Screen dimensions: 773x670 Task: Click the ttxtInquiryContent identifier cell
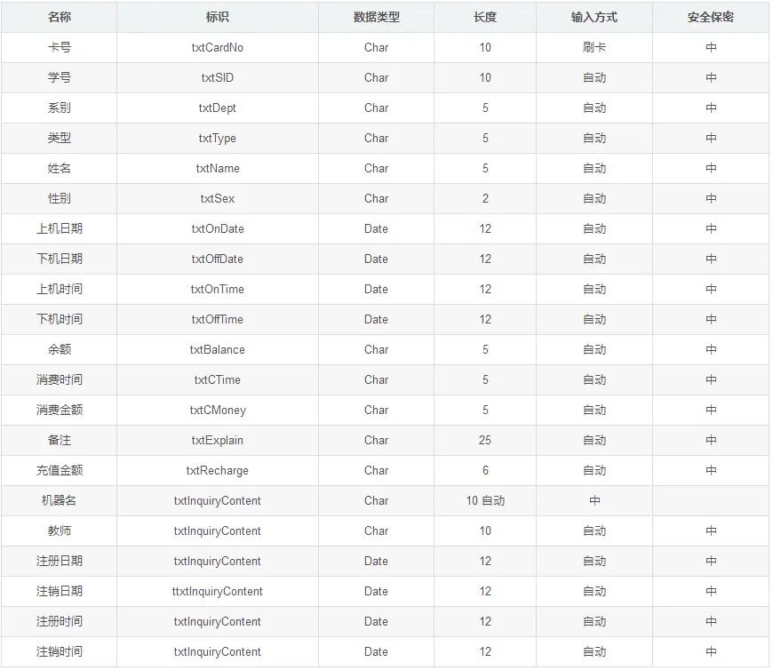point(218,592)
